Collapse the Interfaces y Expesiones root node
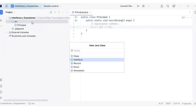Viewport: 196px width, 110px height. (x=7, y=18)
